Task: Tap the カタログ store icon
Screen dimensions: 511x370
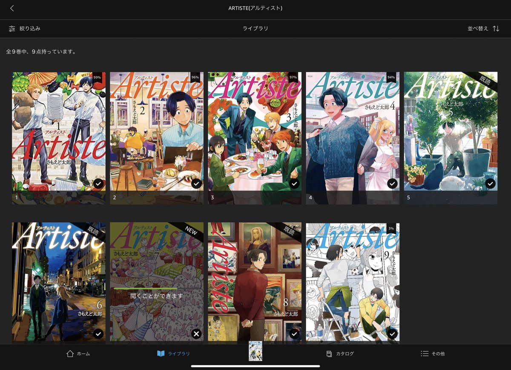Action: pyautogui.click(x=329, y=353)
